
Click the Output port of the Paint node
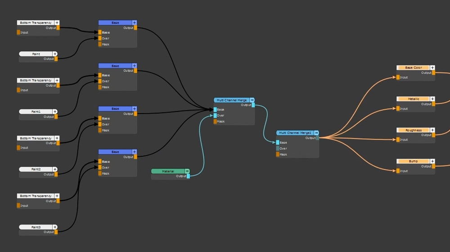[x=56, y=59]
